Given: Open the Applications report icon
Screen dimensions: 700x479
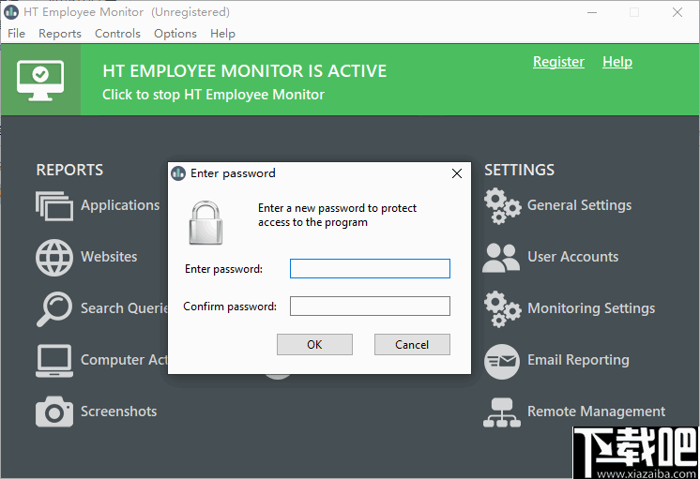Looking at the screenshot, I should pos(54,206).
